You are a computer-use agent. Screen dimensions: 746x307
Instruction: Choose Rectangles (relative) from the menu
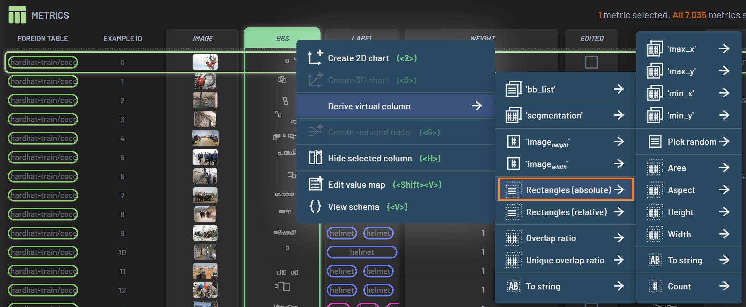coord(566,212)
